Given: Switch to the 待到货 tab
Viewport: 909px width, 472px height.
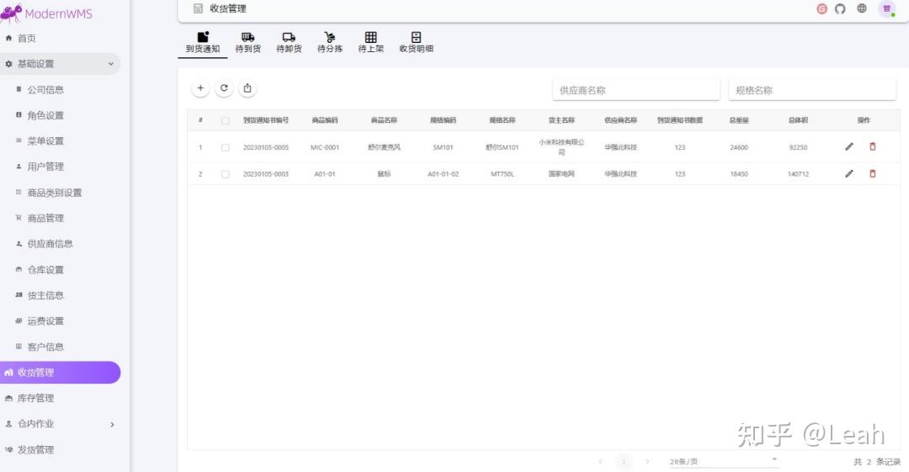Looking at the screenshot, I should 248,42.
